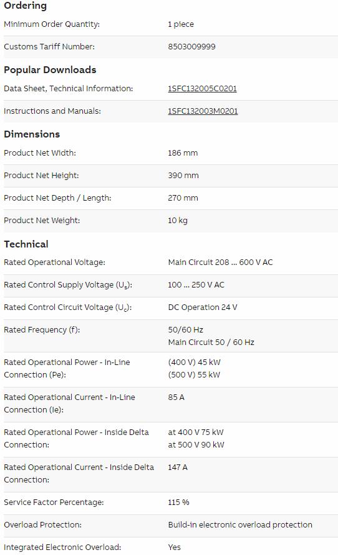Viewport: 338px width, 555px height.
Task: Click the Ordering section heading
Action: click(25, 6)
